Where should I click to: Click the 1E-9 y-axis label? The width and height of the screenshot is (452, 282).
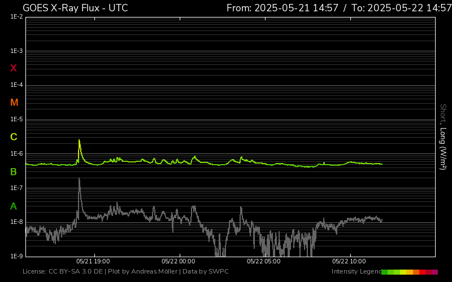coord(16,256)
